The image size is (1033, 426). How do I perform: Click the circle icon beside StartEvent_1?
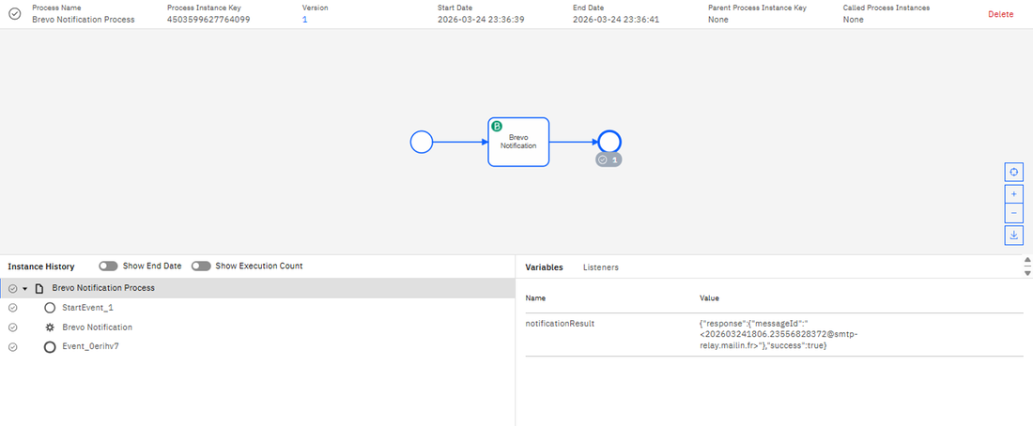50,308
